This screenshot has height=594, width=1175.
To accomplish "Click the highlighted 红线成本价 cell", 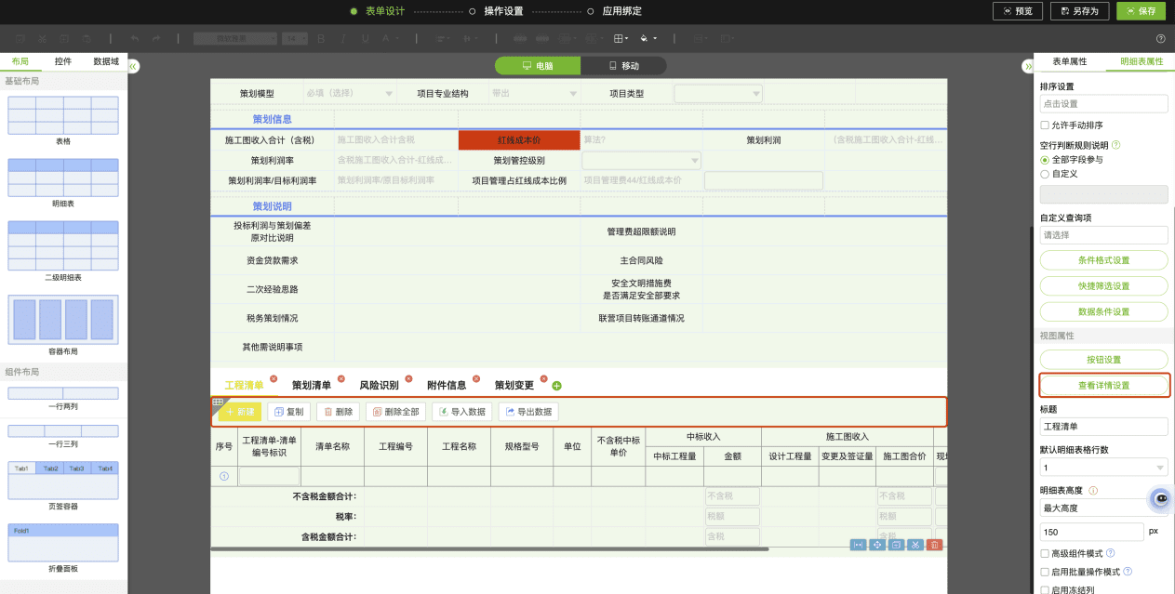I will click(518, 140).
